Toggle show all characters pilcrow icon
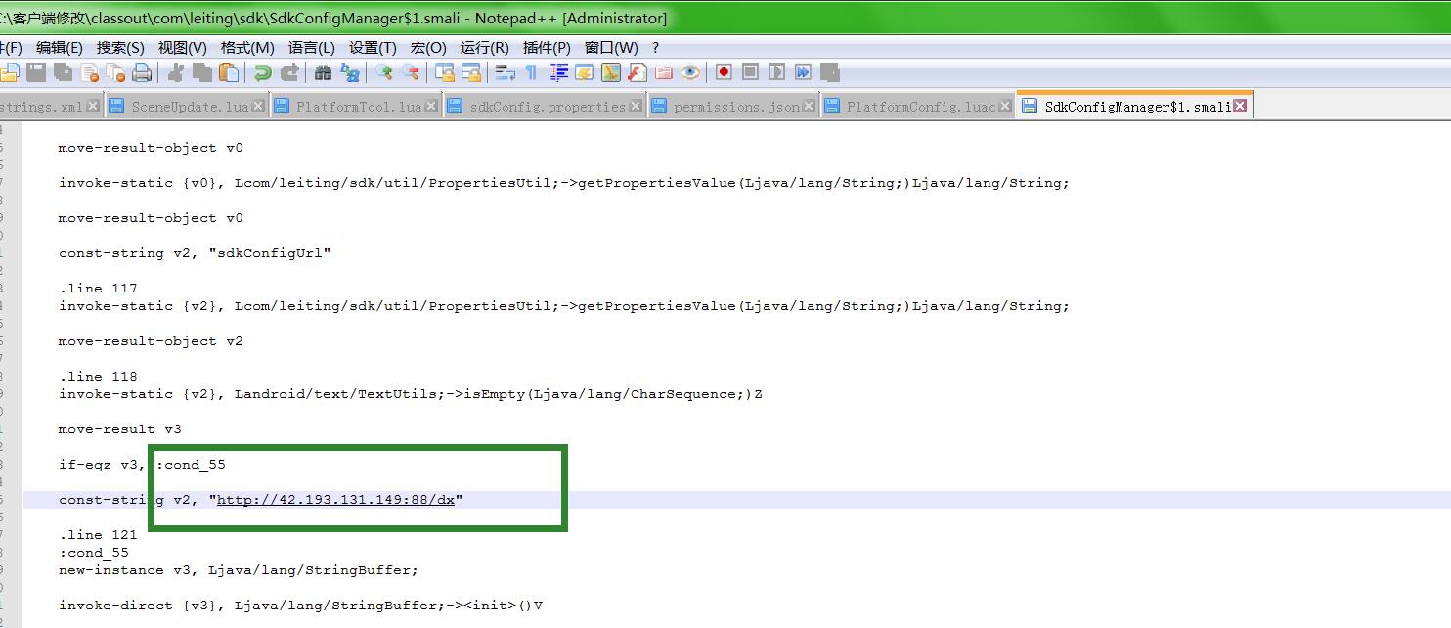1451x628 pixels. (531, 72)
